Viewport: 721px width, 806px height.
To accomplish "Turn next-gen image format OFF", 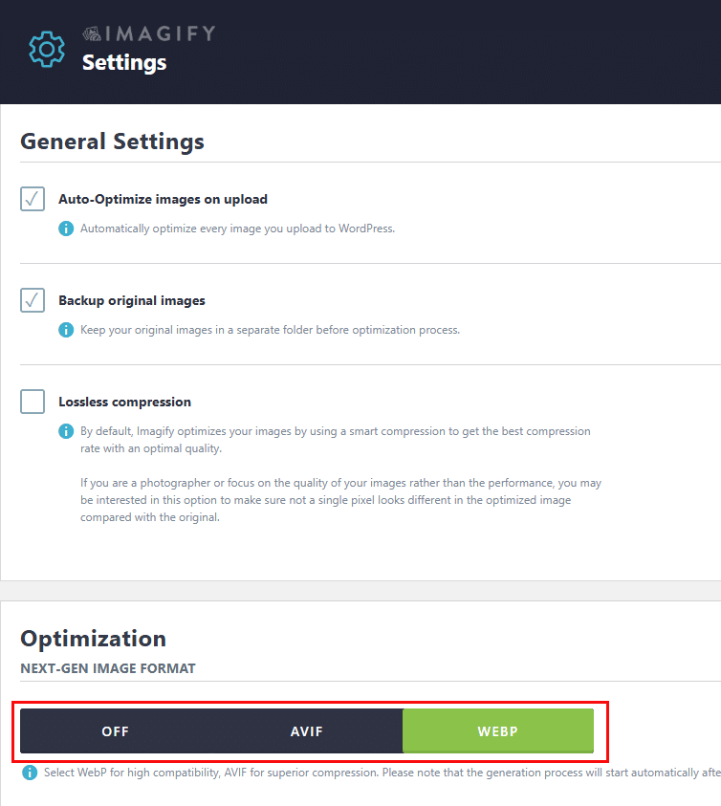I will coord(116,731).
